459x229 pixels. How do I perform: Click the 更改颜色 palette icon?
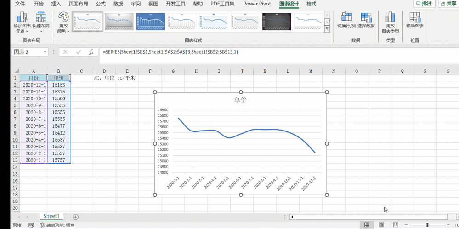[63, 17]
